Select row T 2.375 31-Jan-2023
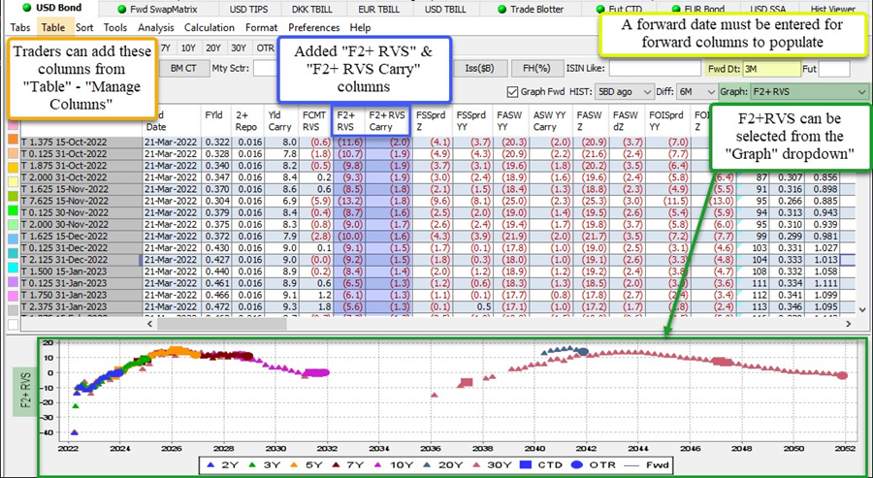873x478 pixels. point(81,305)
